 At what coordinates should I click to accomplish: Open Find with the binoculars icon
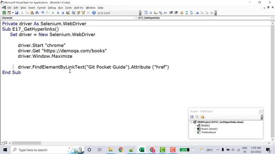click(x=37, y=13)
